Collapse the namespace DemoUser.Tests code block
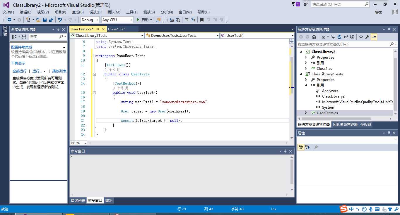 (94, 56)
